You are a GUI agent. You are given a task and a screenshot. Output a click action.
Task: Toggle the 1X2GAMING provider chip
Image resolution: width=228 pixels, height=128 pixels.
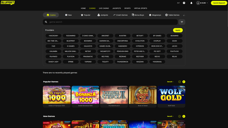(x=71, y=36)
